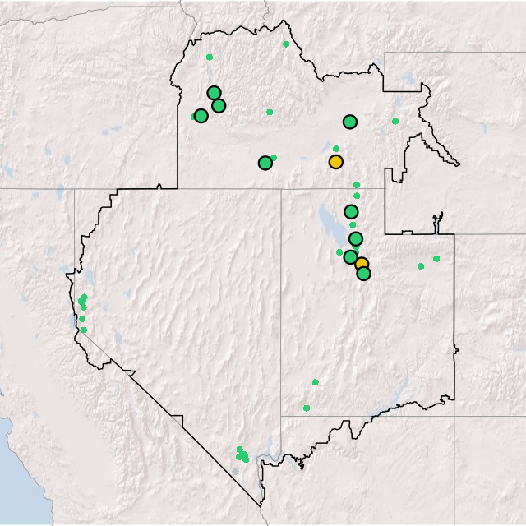Screen dimensions: 526x526
Task: Click small green dot in far northwest corner of region
Action: click(210, 57)
